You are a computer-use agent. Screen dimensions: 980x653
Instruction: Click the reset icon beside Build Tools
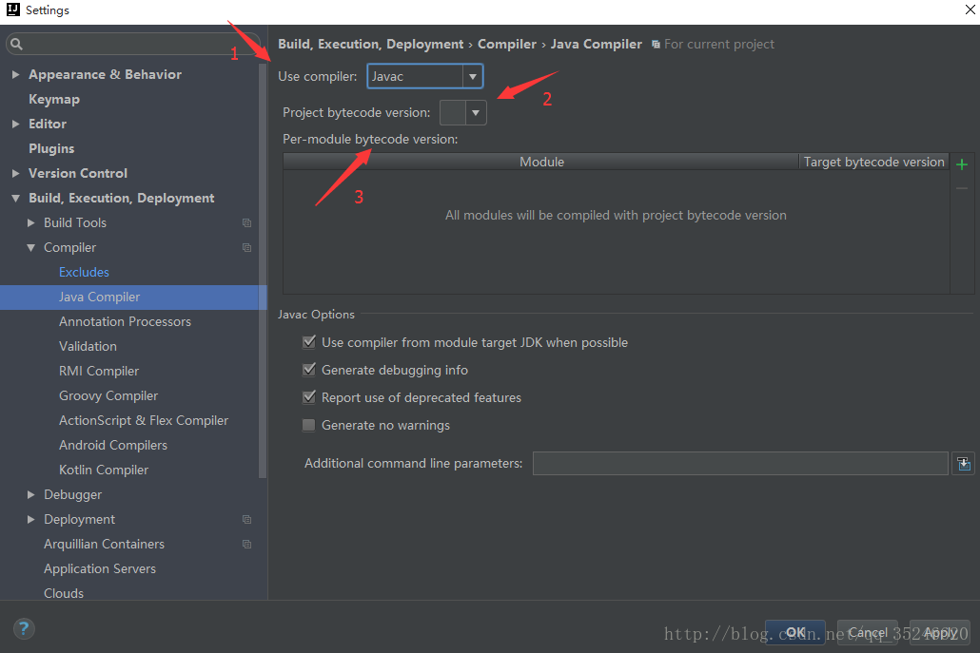click(246, 222)
